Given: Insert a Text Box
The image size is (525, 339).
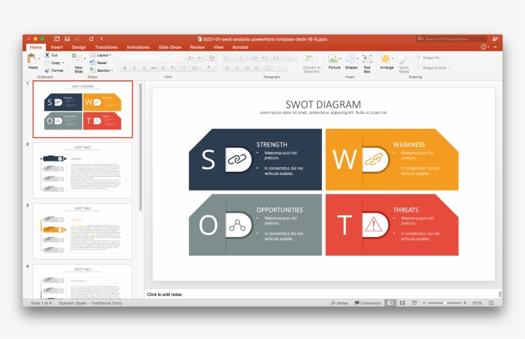Looking at the screenshot, I should [367, 62].
